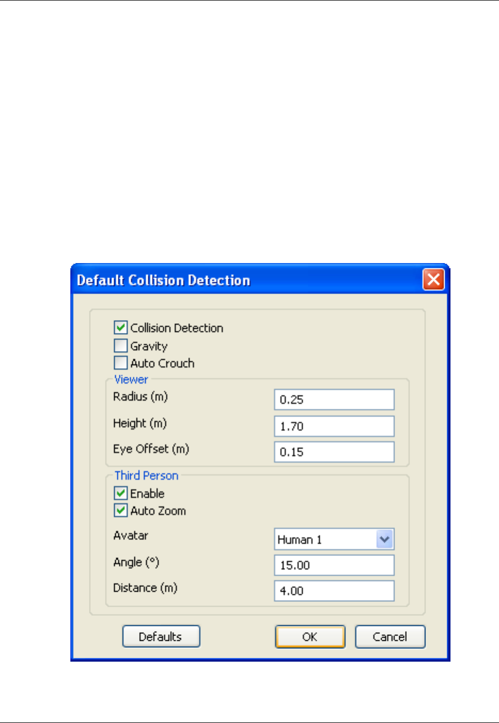
Task: Uncheck the Collision Detection checkbox
Action: coord(120,327)
